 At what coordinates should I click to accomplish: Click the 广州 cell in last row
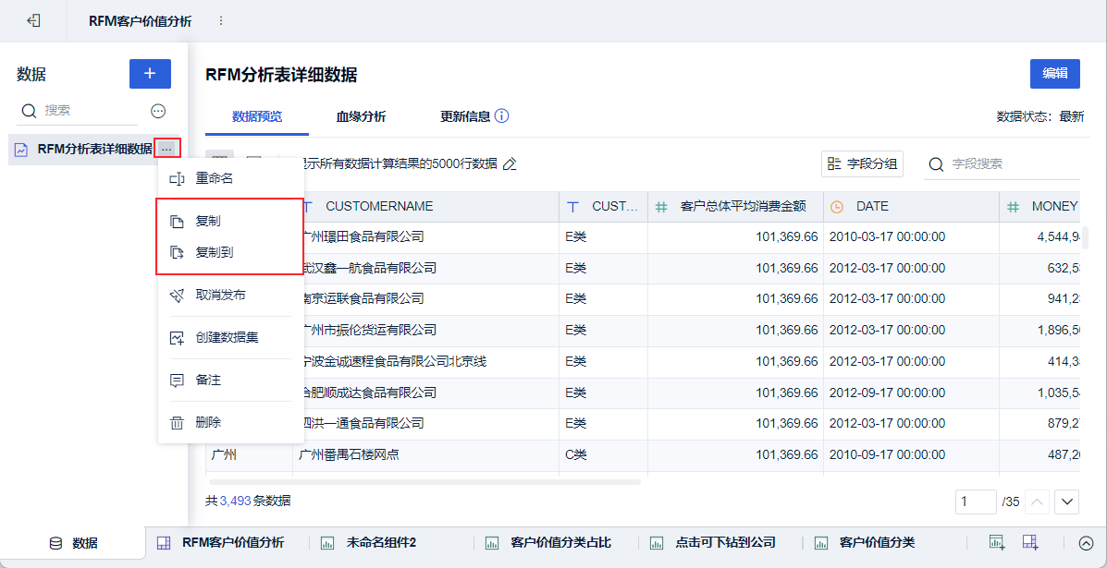(249, 455)
